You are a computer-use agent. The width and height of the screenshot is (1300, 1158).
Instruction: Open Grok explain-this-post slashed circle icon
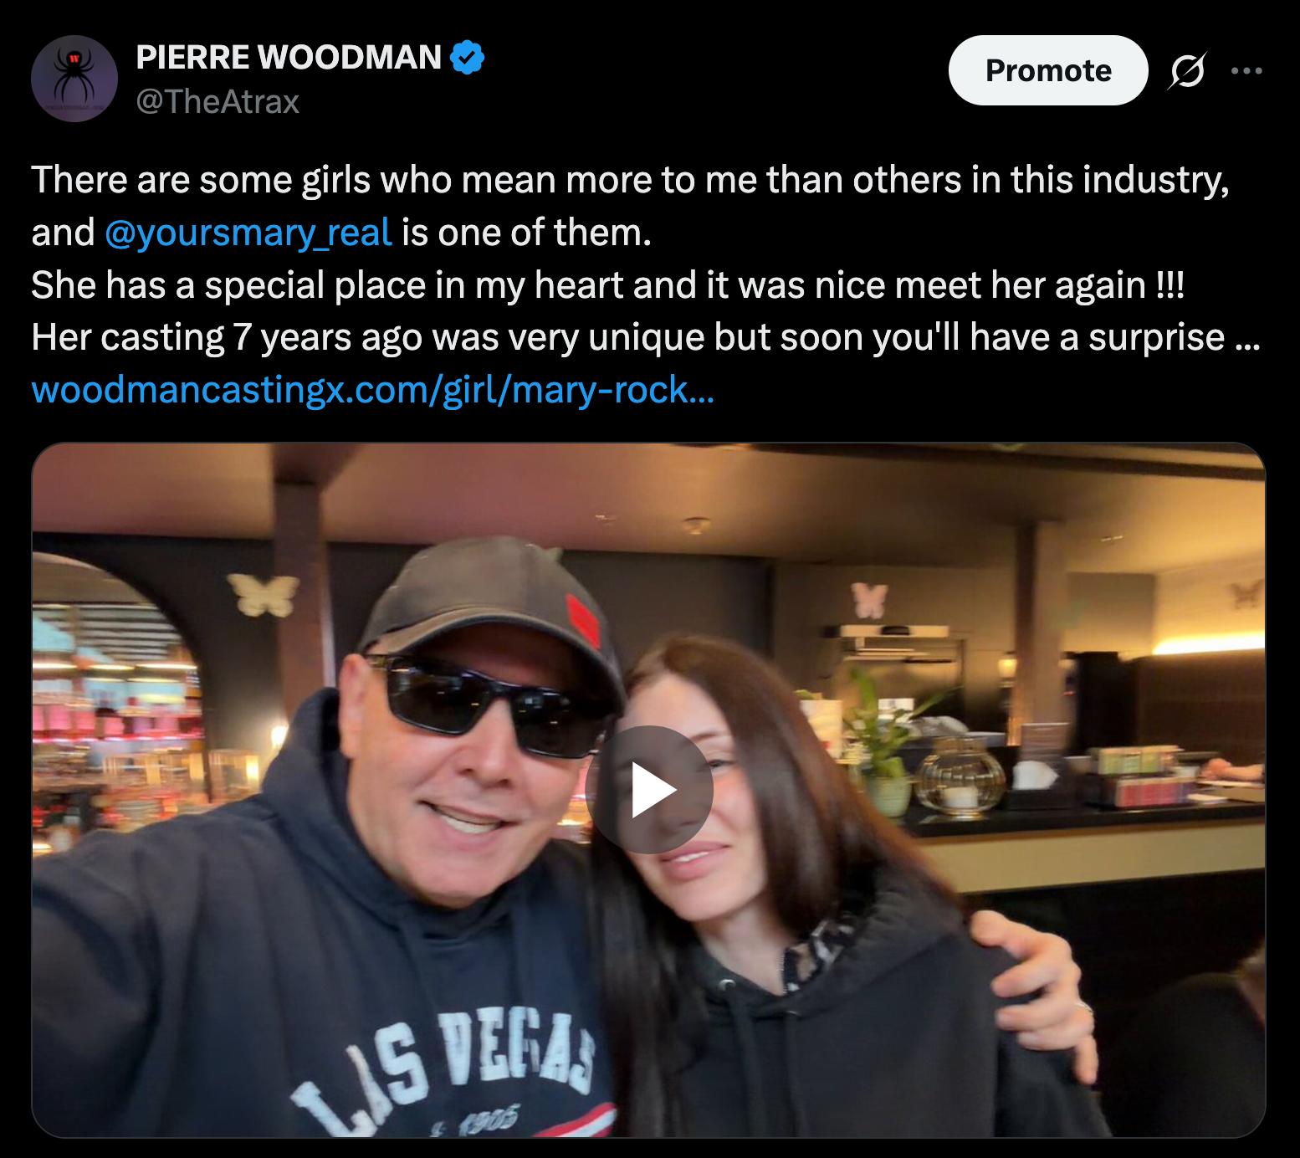point(1188,70)
